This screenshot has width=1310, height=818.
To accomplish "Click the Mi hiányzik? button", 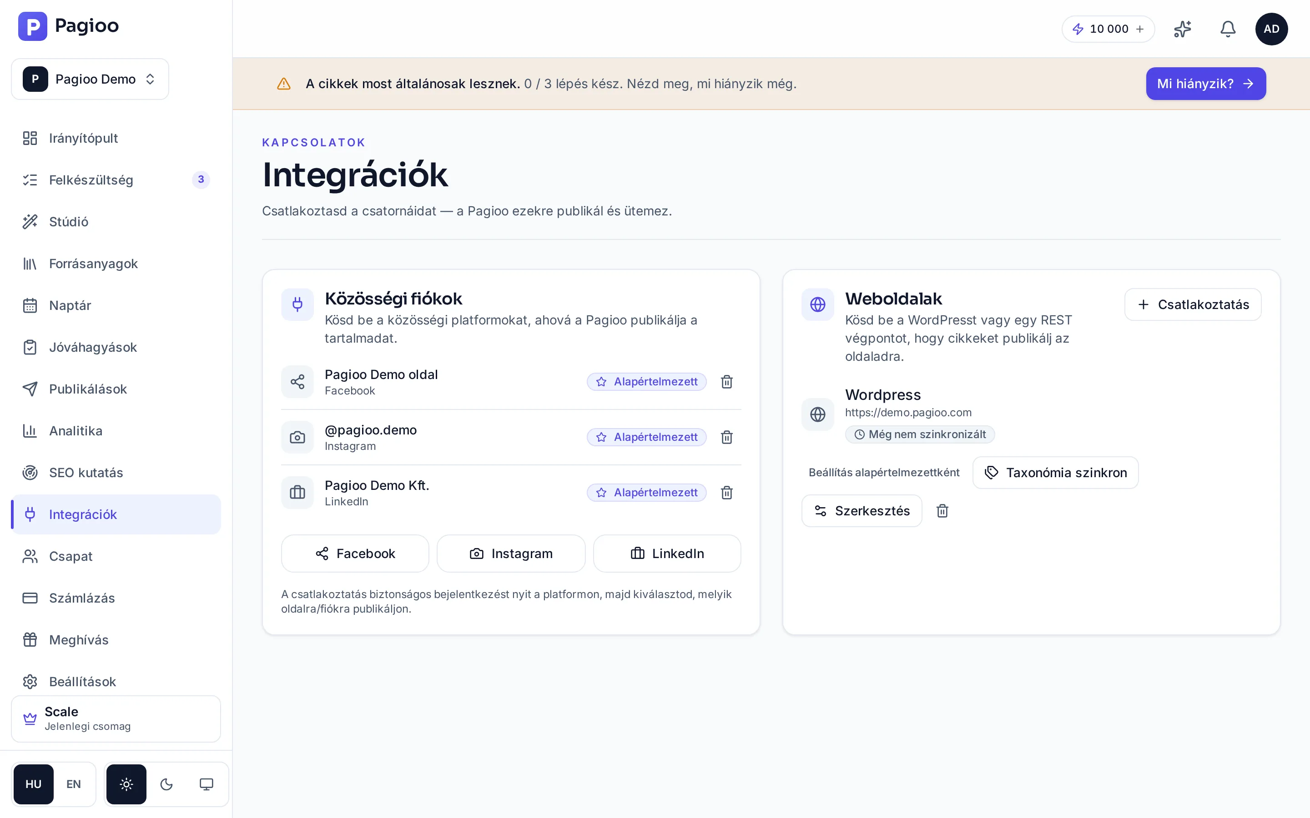I will (1205, 84).
